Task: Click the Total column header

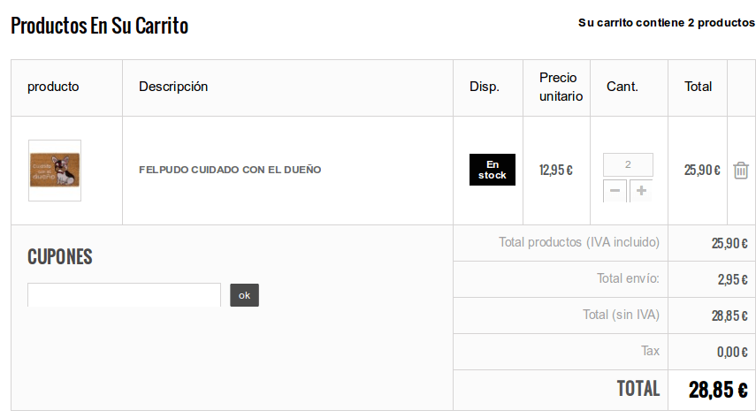Action: point(698,87)
